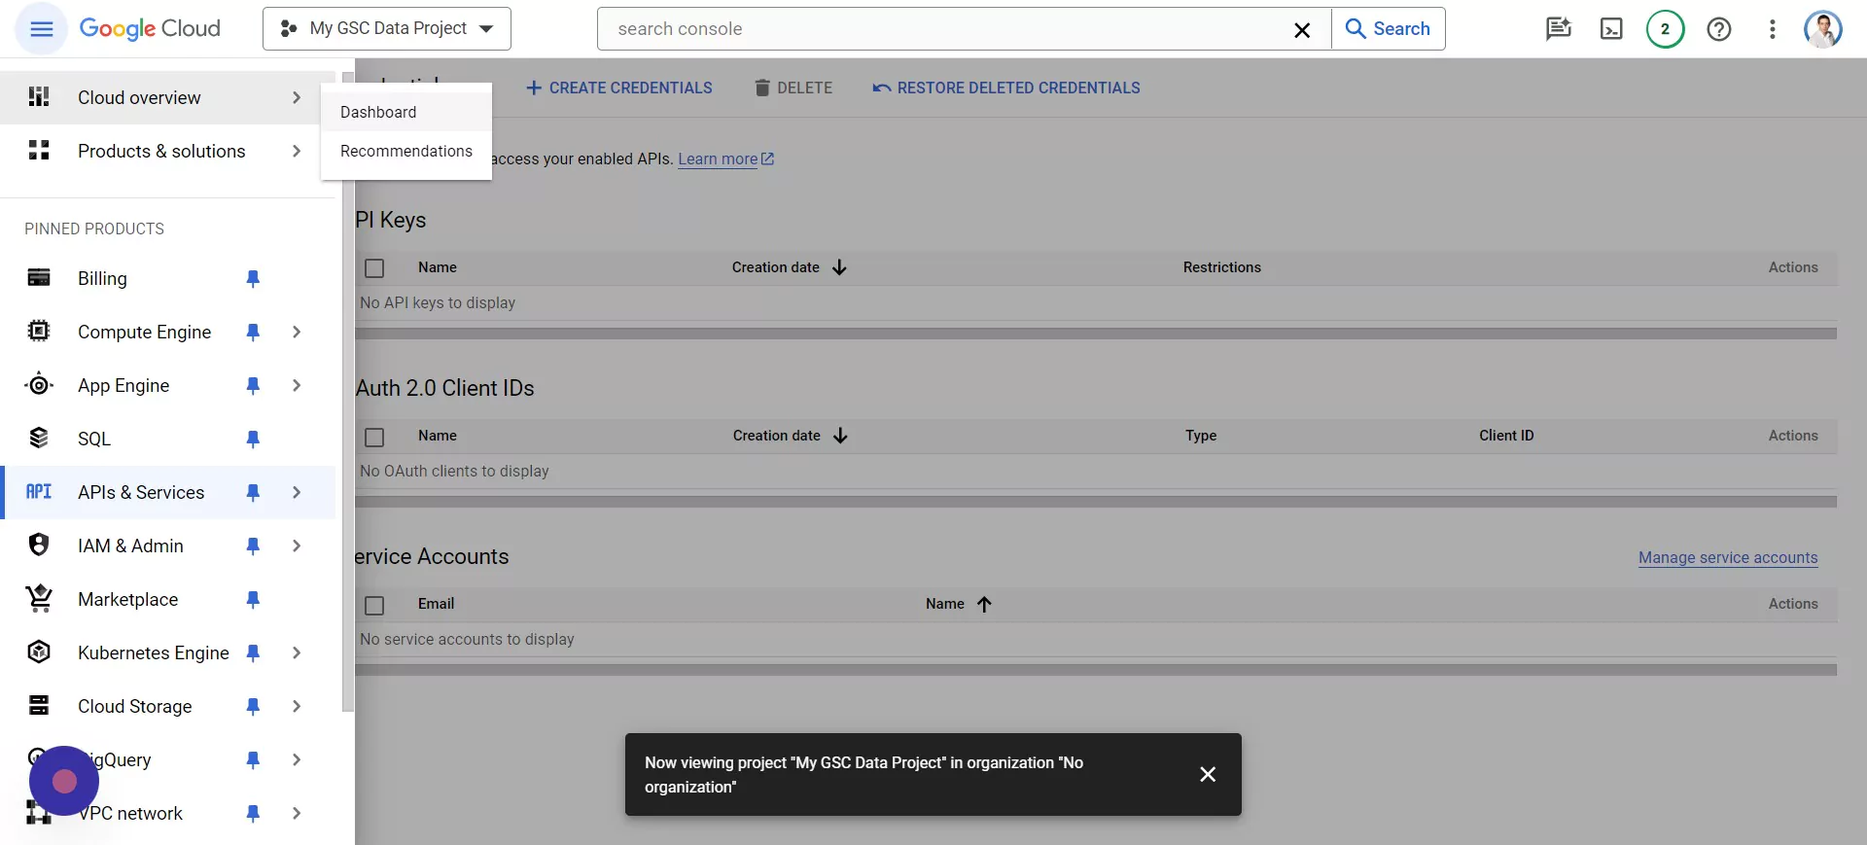The width and height of the screenshot is (1867, 845).
Task: Expand the IAM & Admin submenu chevron
Action: pos(297,546)
